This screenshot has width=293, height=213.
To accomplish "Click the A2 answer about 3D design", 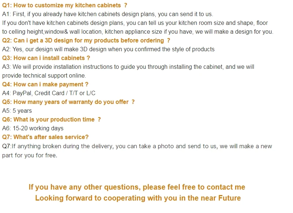I will 108,49.
